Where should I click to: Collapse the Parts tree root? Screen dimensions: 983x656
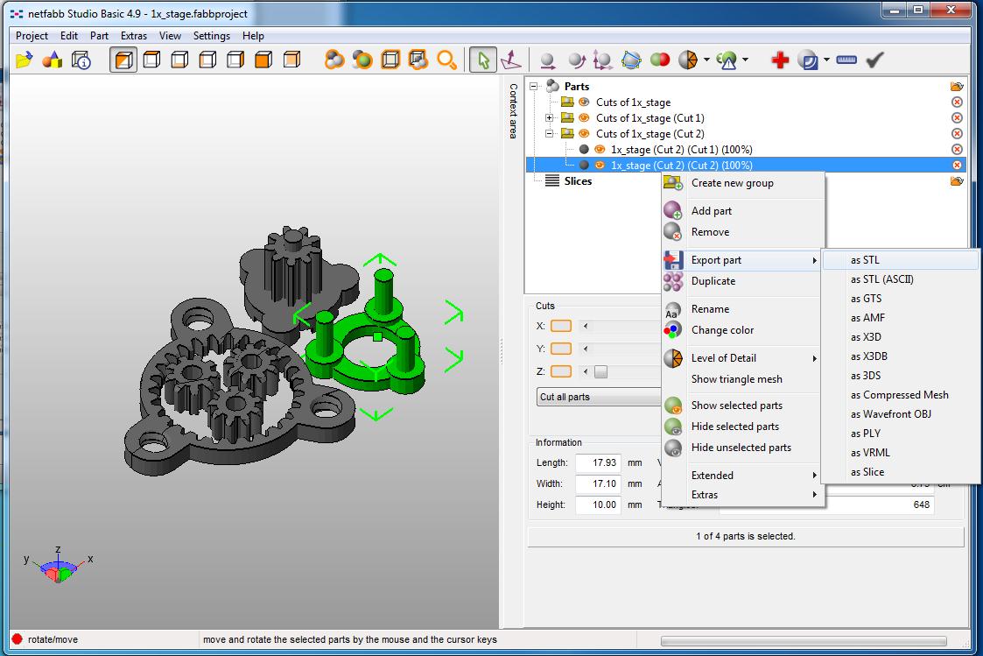(x=533, y=86)
